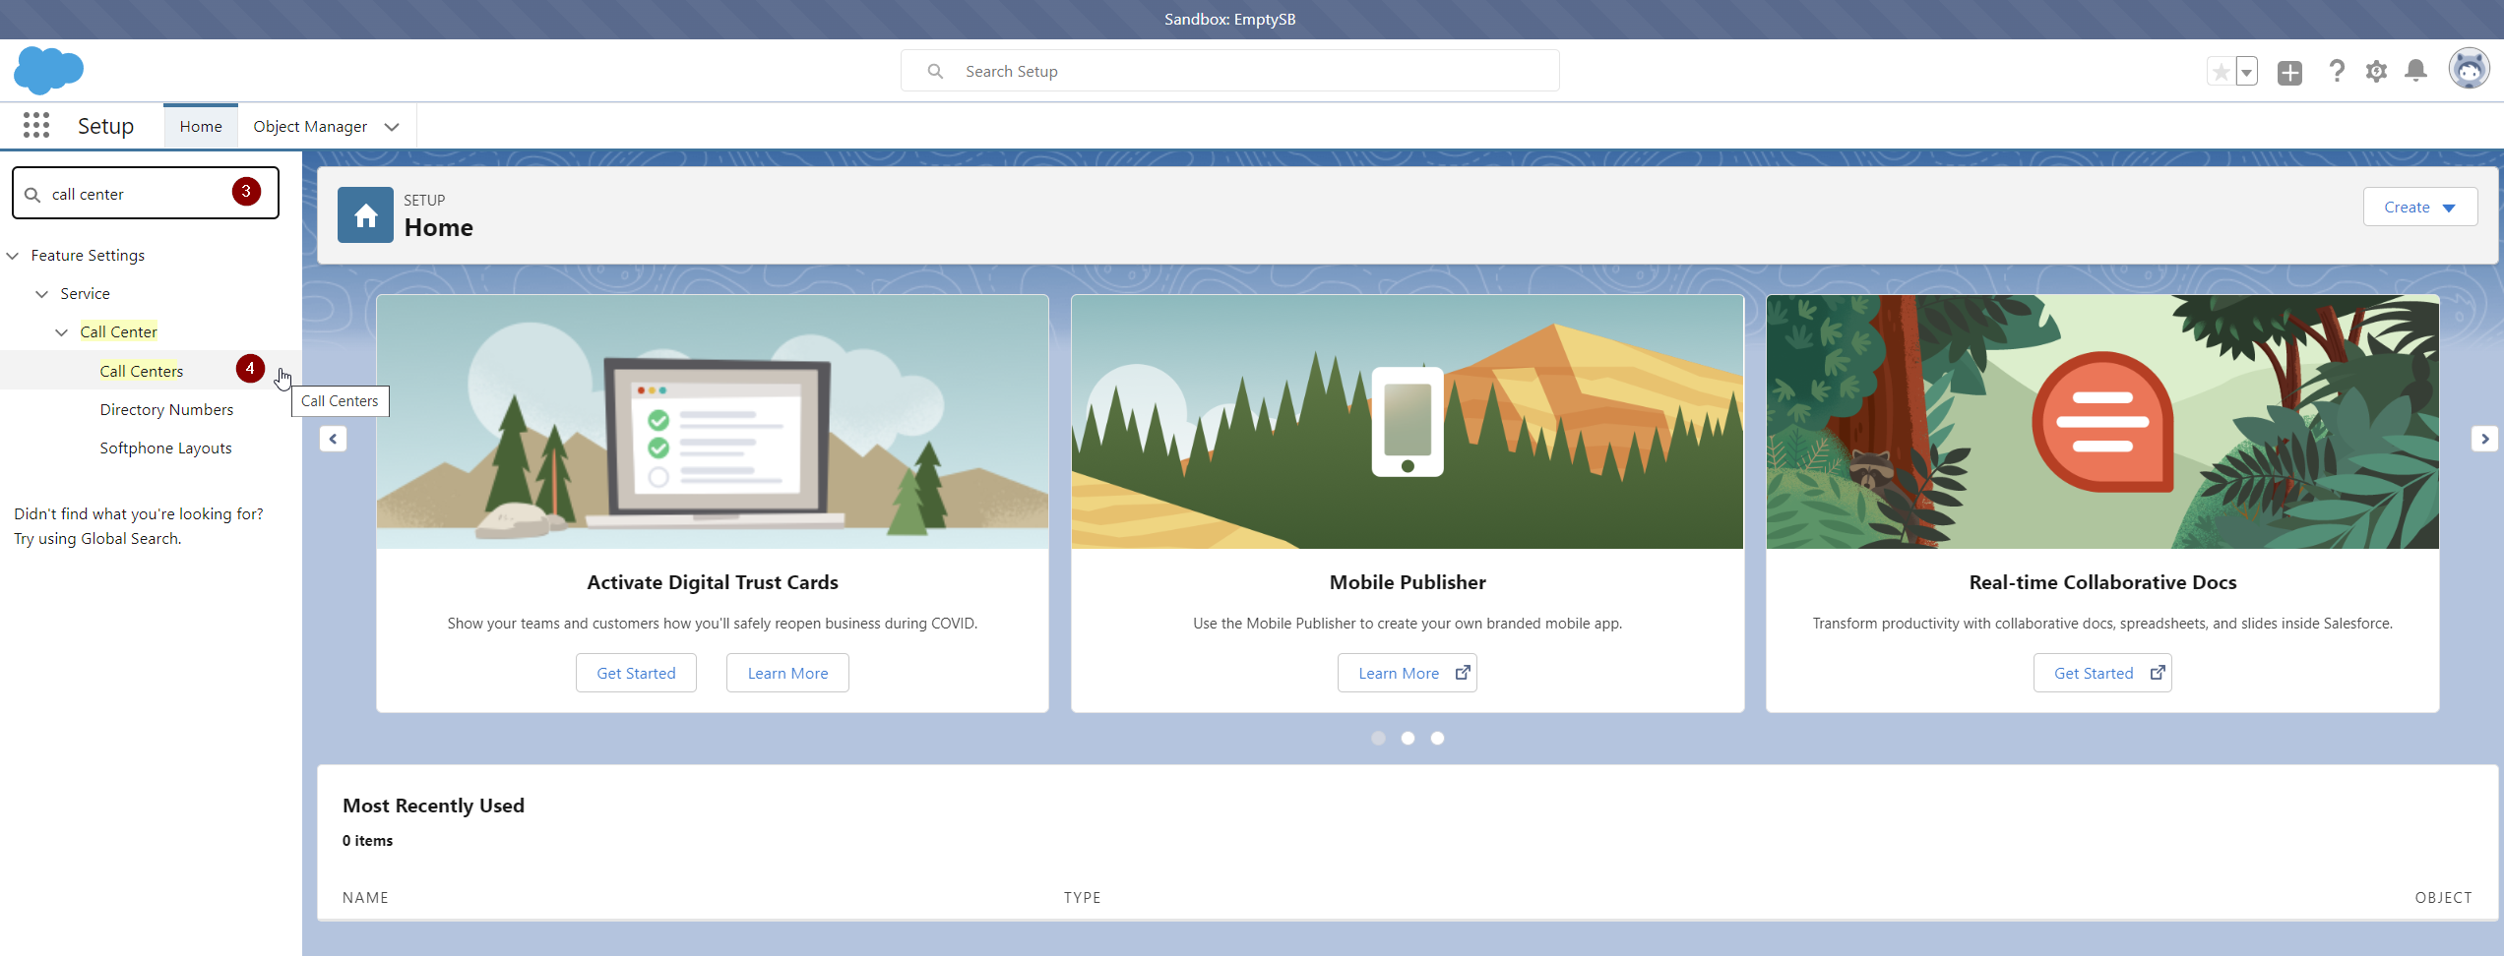Click the Setup app name label
Image resolution: width=2504 pixels, height=956 pixels.
pos(105,126)
